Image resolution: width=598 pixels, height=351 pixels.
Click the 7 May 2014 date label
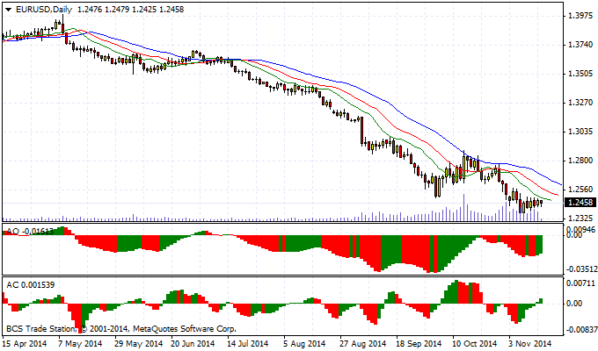coord(81,343)
